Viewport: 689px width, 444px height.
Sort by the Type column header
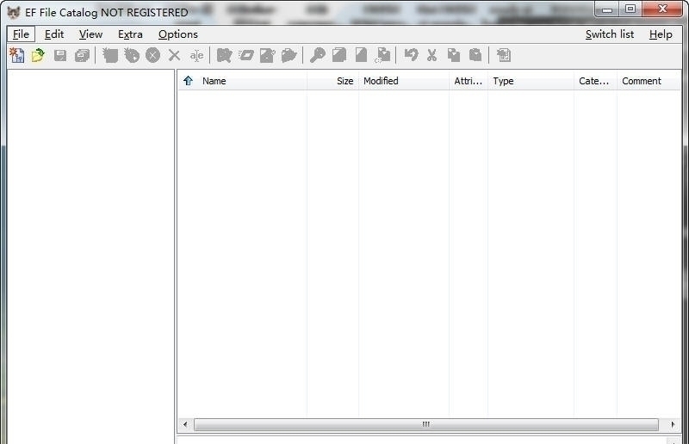[x=531, y=81]
